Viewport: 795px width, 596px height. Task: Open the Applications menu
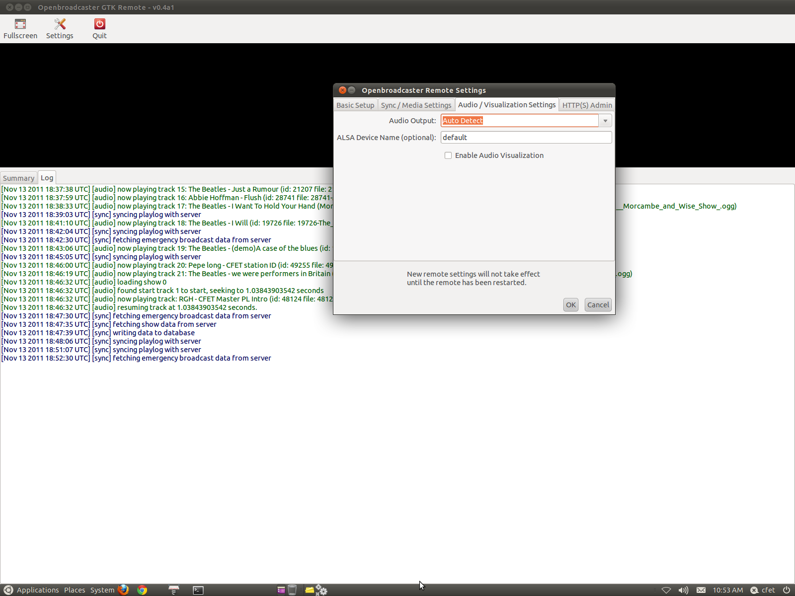coord(38,590)
